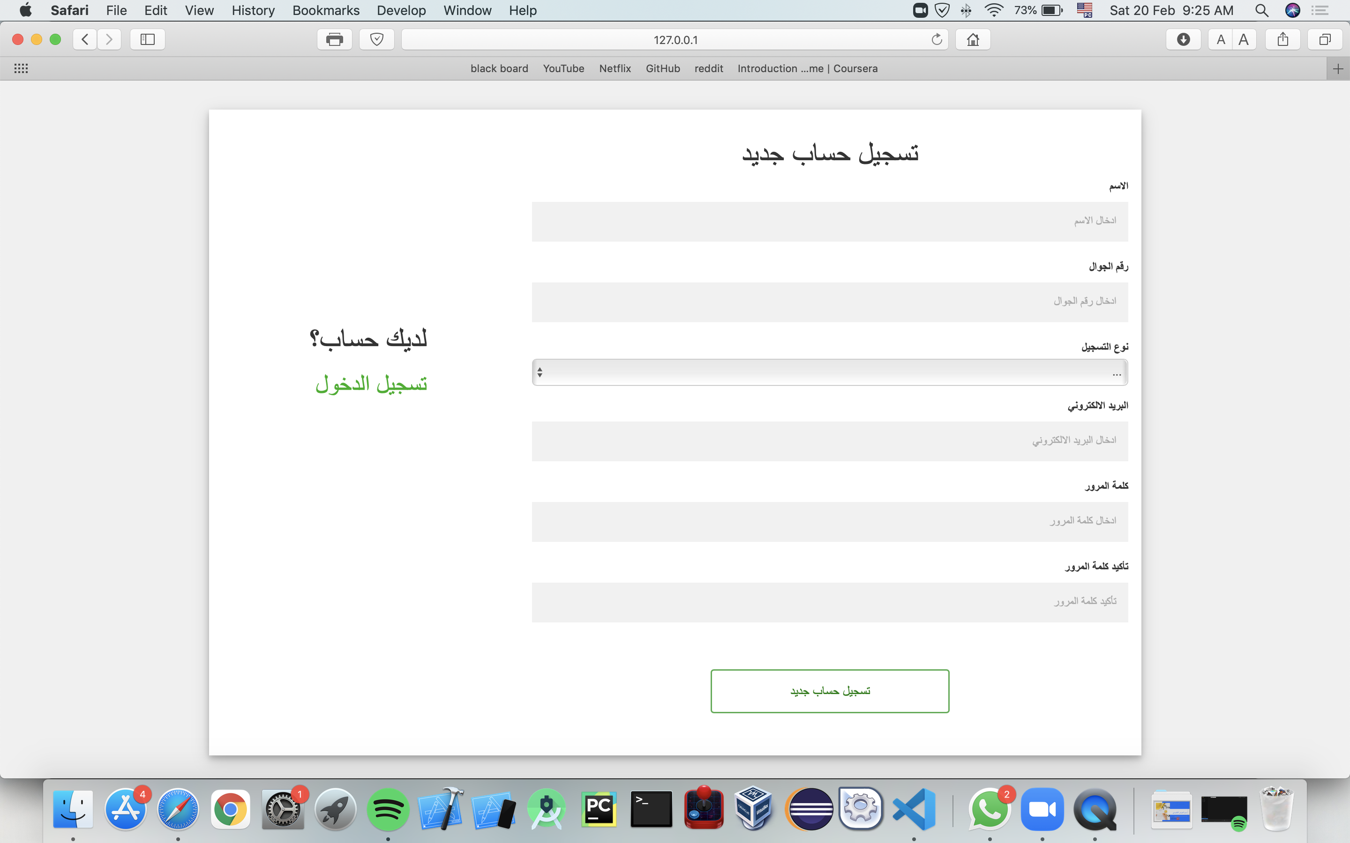Viewport: 1350px width, 843px height.
Task: Open the downloads icon in toolbar
Action: pyautogui.click(x=1183, y=40)
